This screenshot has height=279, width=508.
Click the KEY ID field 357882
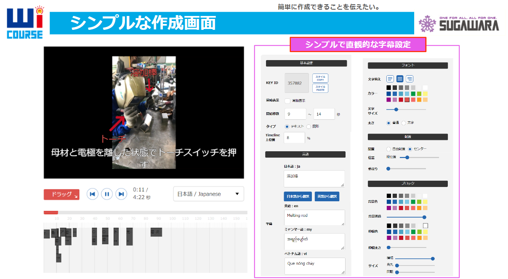coord(297,83)
